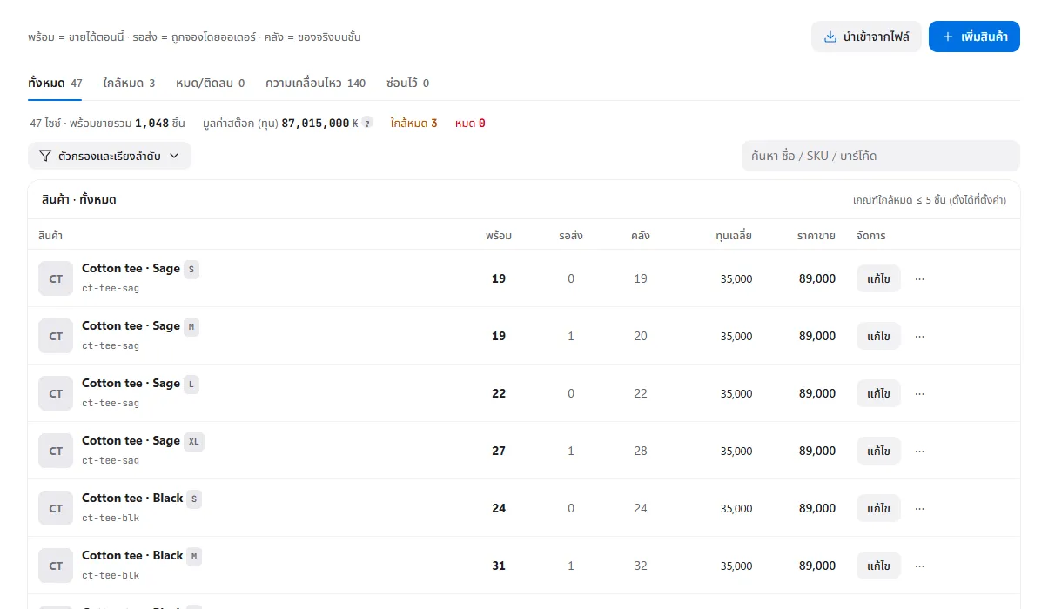Click CT thumbnail of Cotton tee Sage L
The image size is (1048, 609).
[x=56, y=393]
